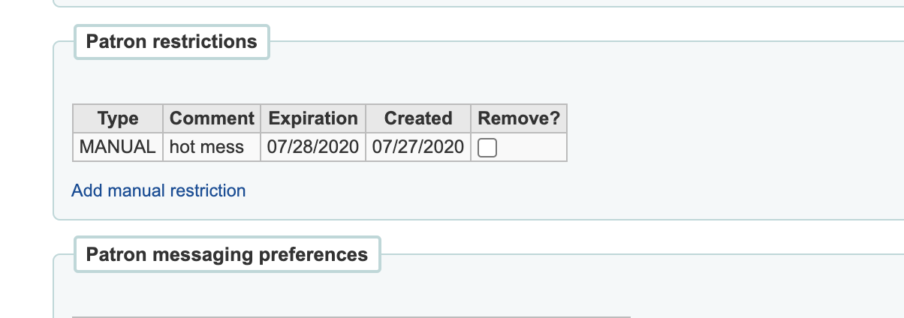Viewport: 904px width, 318px height.
Task: Click the Remove? column header
Action: click(x=519, y=118)
